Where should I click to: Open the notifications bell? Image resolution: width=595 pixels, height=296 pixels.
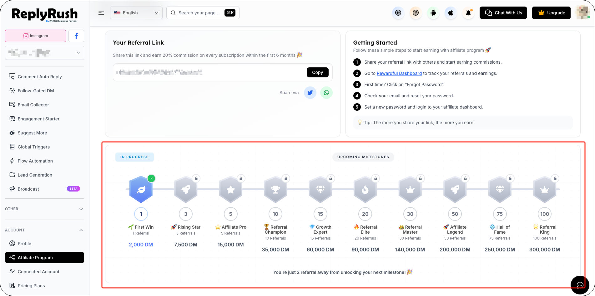(x=468, y=13)
